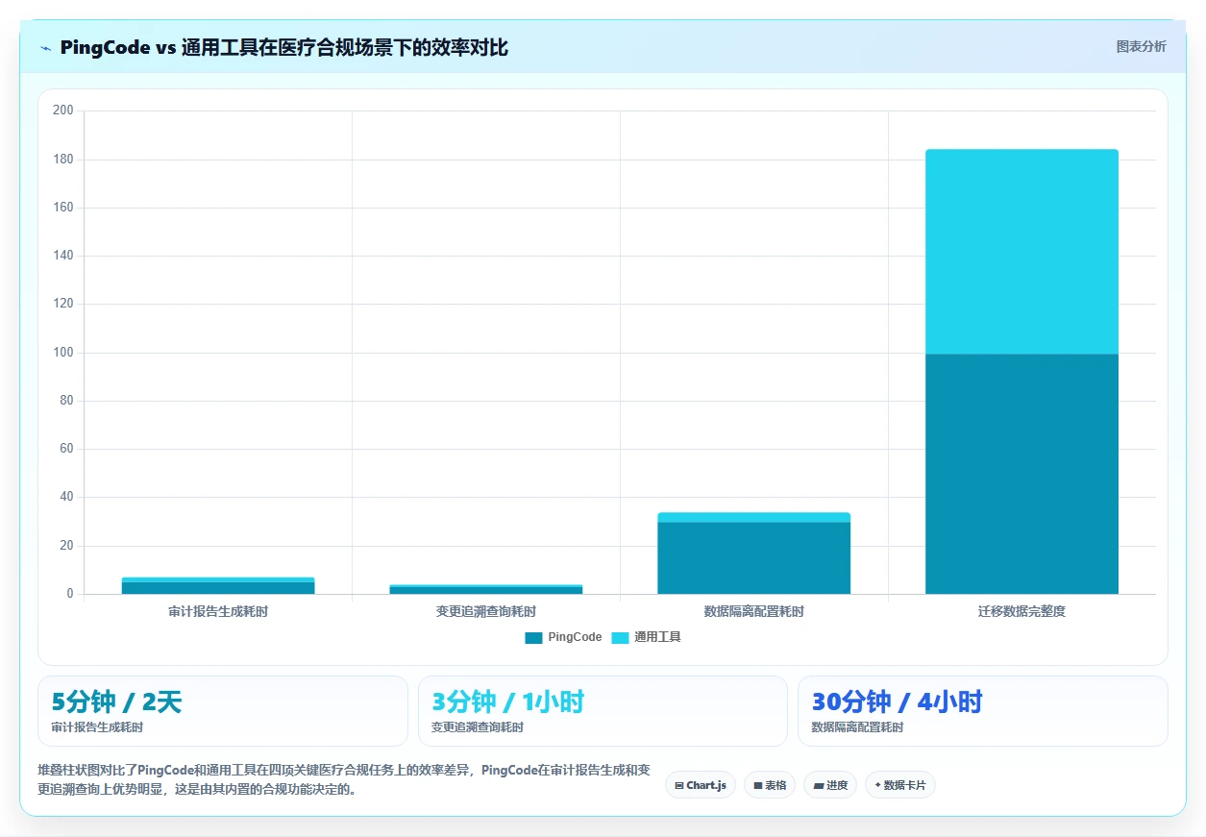Screen dimensions: 1206x837
Task: Toggle the 通用工具 legend swatch
Action: [620, 637]
